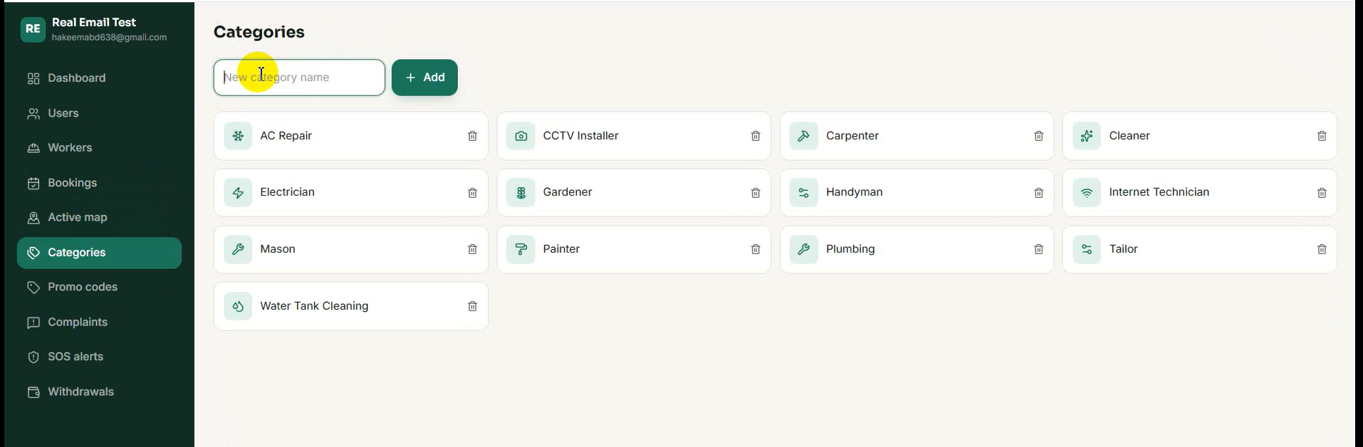Click the Add category button

point(424,78)
